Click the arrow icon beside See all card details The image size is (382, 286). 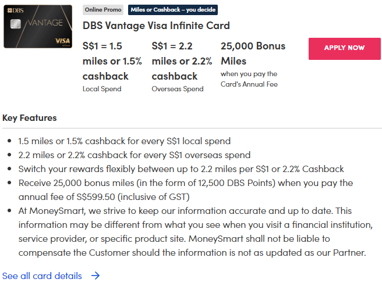(x=95, y=276)
